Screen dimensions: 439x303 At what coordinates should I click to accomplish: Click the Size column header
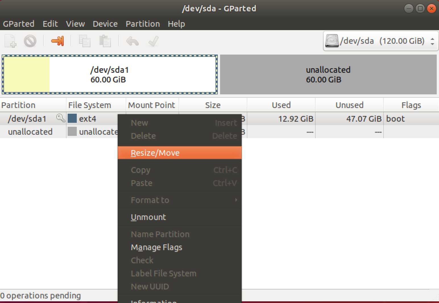point(213,105)
